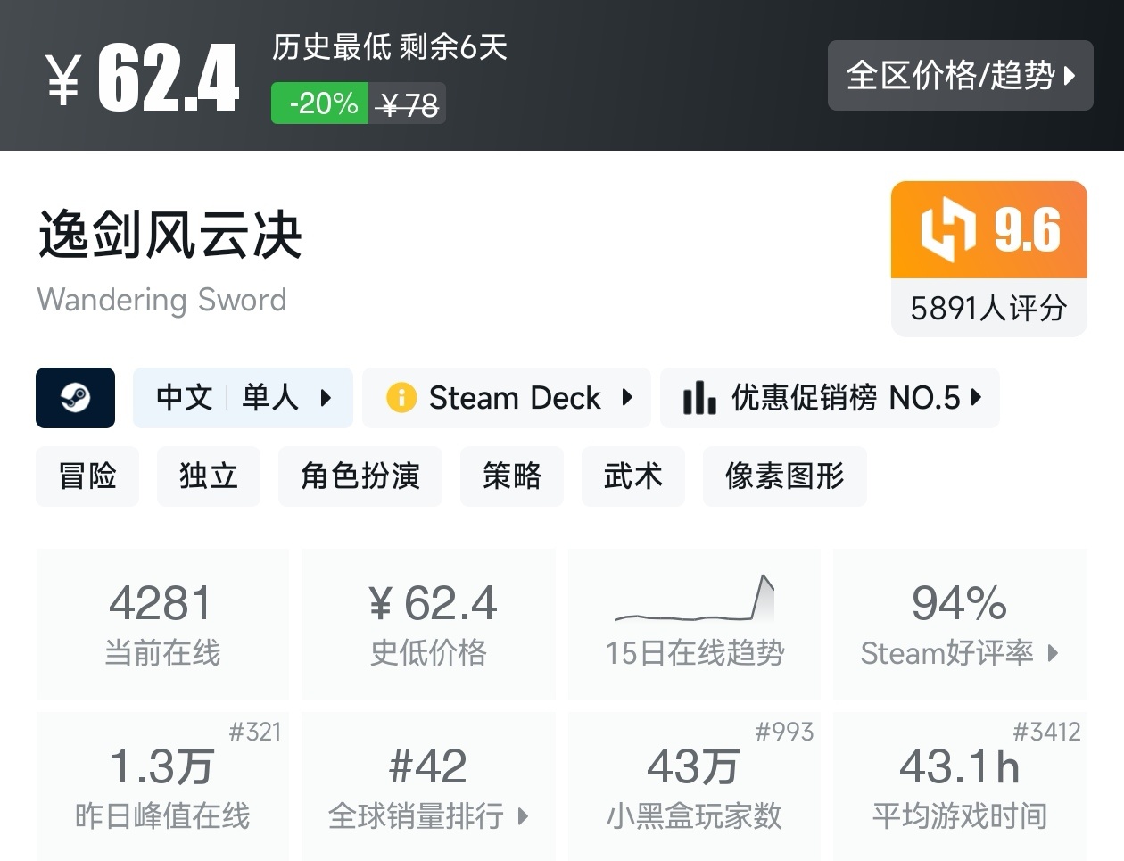Tap the struck-through ¥78 original price
Image resolution: width=1124 pixels, height=861 pixels.
[408, 105]
